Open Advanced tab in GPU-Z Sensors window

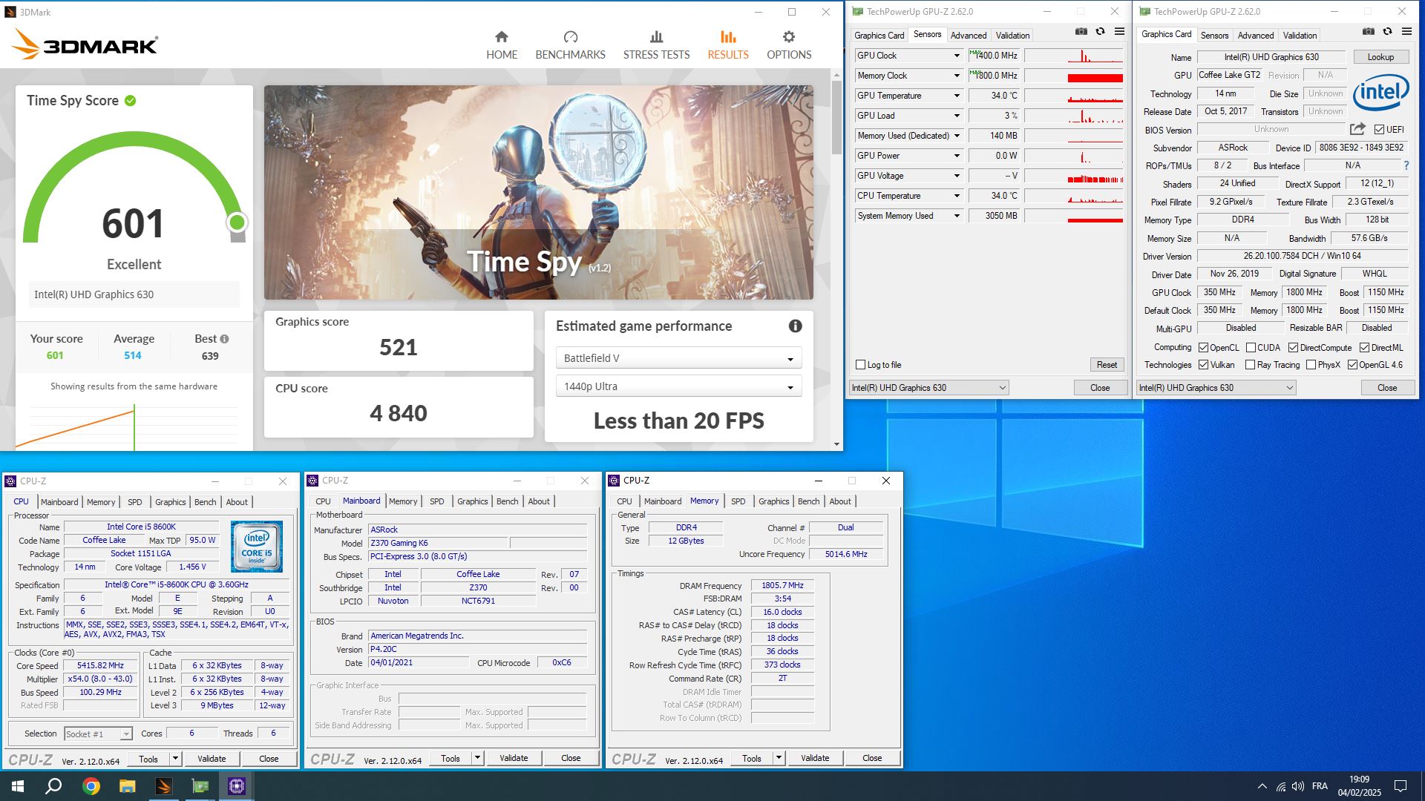[x=969, y=36]
